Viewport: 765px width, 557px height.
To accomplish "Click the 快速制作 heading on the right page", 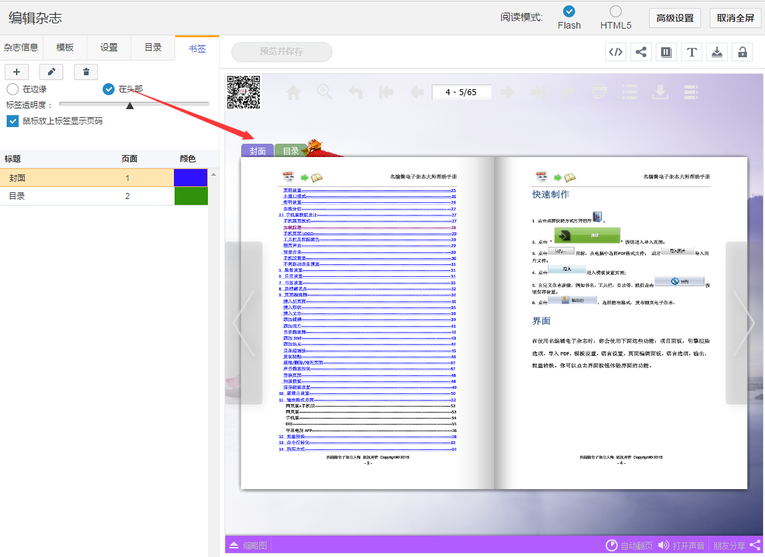I will 550,194.
